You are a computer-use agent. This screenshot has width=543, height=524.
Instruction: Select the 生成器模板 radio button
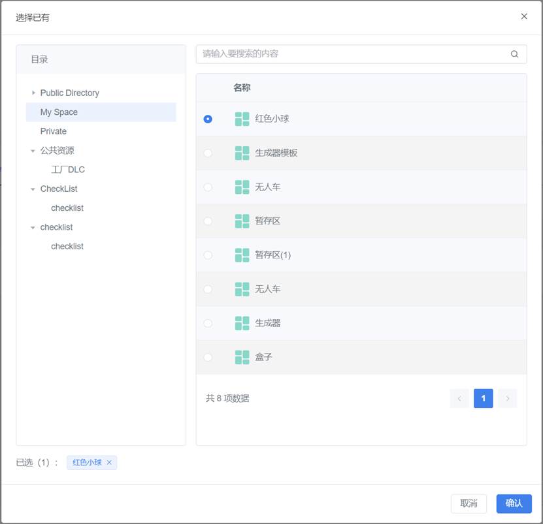click(x=208, y=153)
